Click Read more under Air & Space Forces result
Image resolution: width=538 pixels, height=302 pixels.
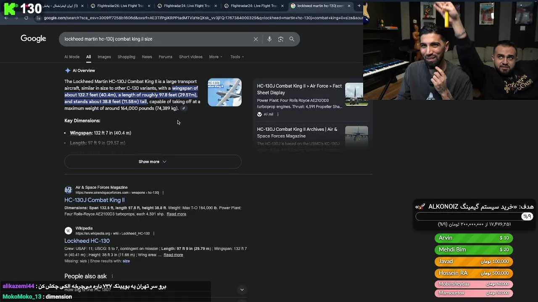(x=176, y=214)
